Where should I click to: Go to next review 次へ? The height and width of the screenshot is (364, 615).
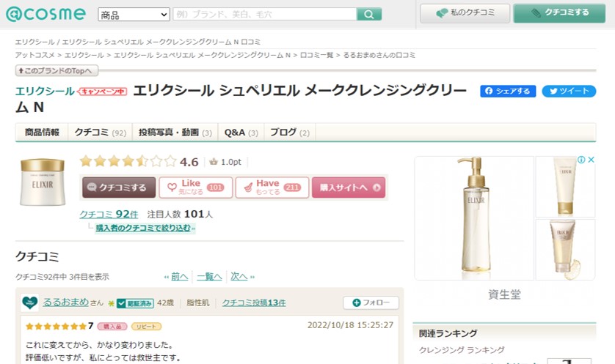click(x=239, y=277)
